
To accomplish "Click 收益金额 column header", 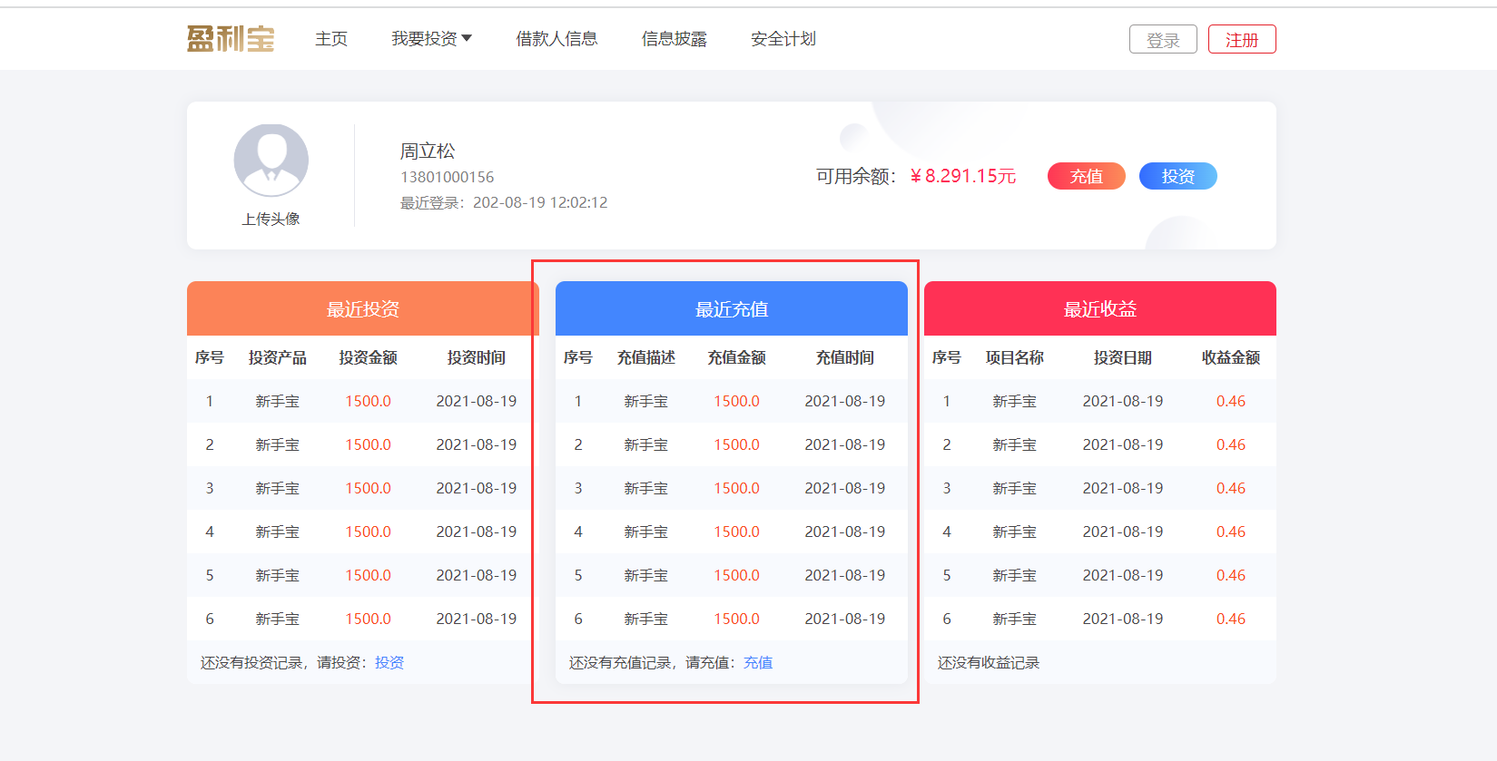I will pyautogui.click(x=1231, y=357).
